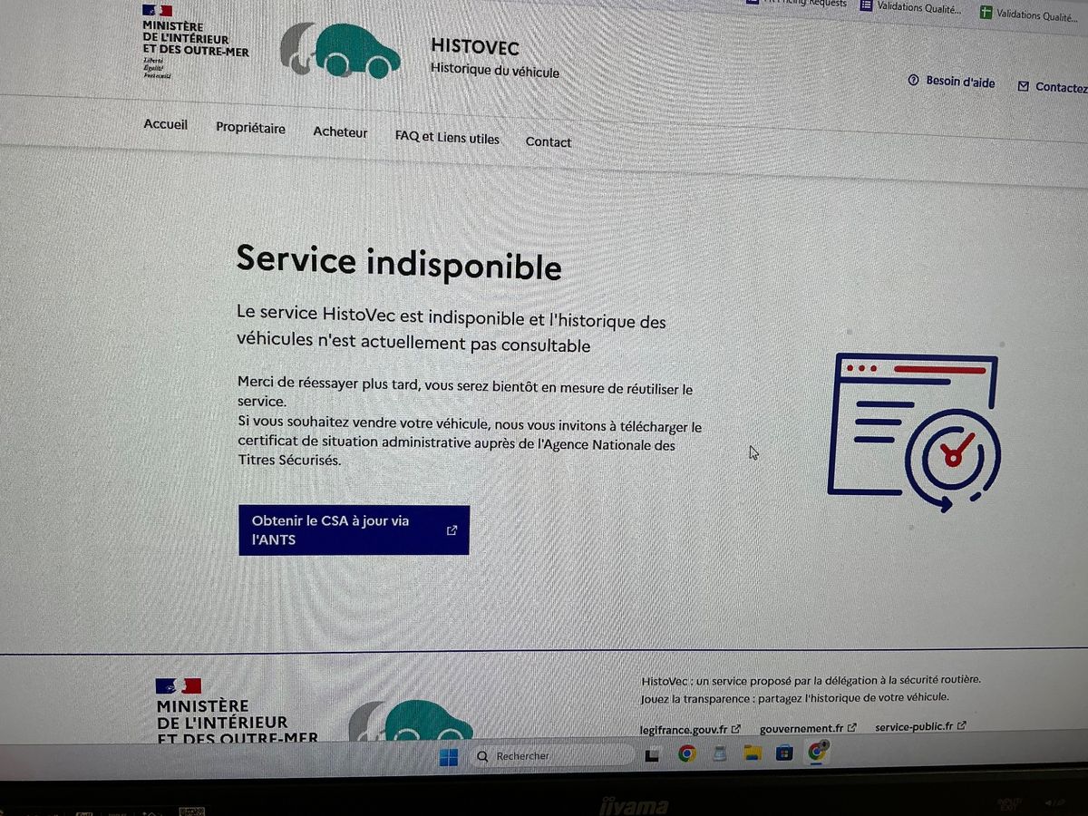Image resolution: width=1088 pixels, height=816 pixels.
Task: Open the Contact menu item
Action: point(549,141)
